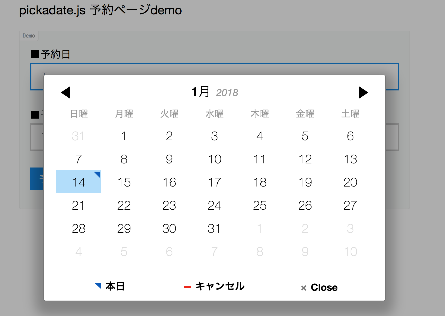This screenshot has width=445, height=316.
Task: Navigate to the previous month using the left arrow
Action: (x=66, y=92)
